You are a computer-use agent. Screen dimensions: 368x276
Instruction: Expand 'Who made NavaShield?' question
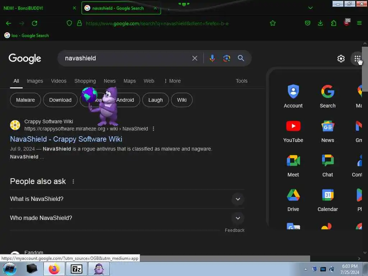coord(127,218)
